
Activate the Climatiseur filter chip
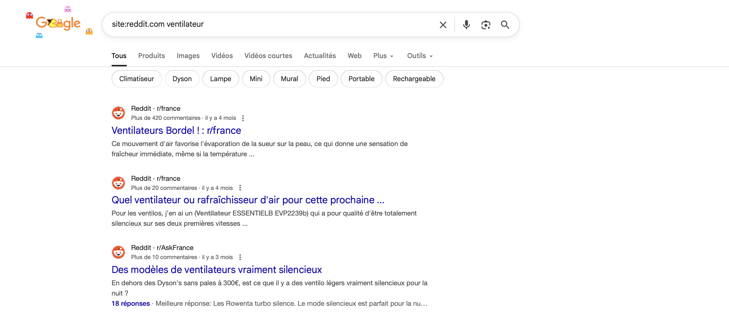[136, 79]
